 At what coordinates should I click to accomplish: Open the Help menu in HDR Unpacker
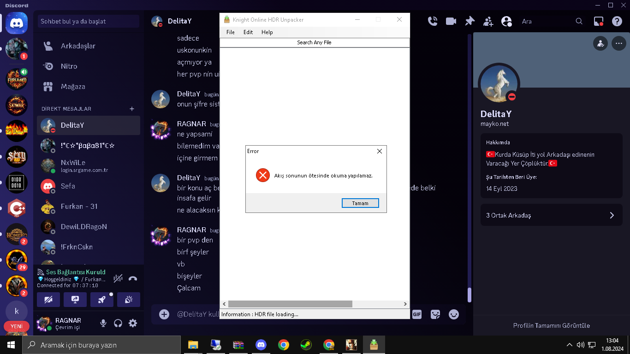(267, 32)
